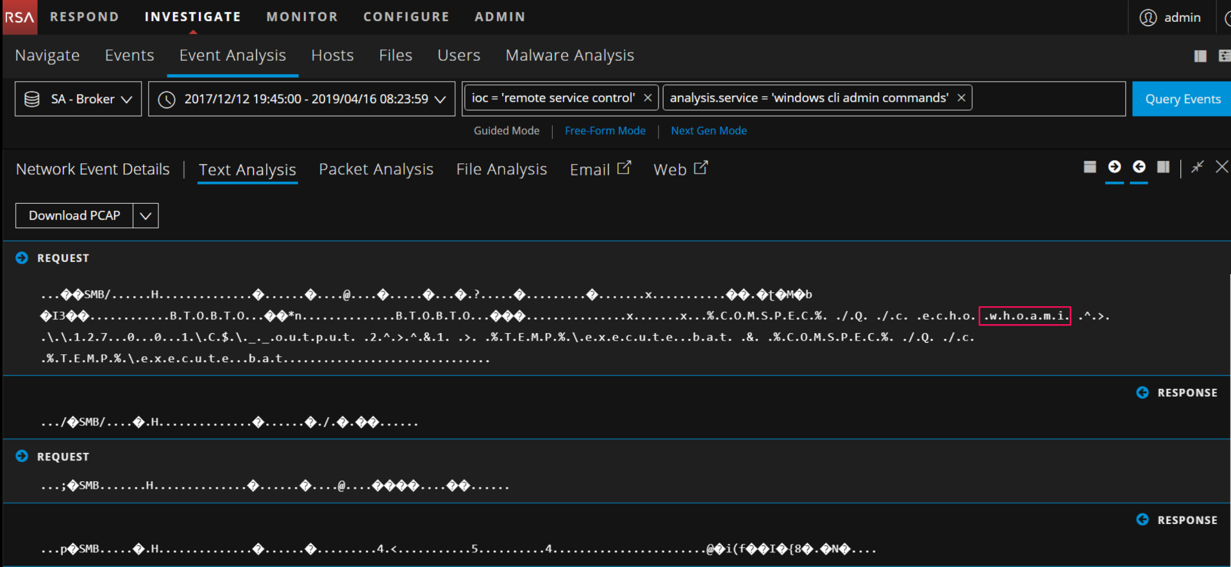Open the admin user profile icon
This screenshot has height=567, width=1231.
tap(1148, 17)
